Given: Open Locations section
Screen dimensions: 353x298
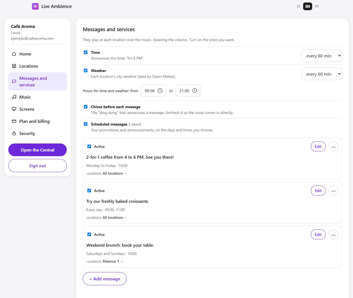Looking at the screenshot, I should coord(38,66).
